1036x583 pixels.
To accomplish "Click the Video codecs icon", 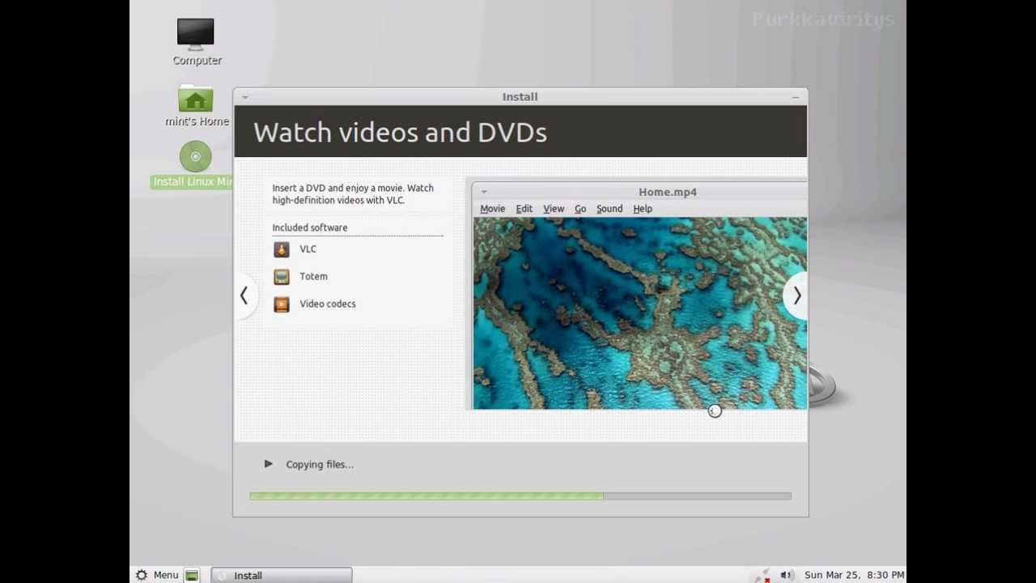I will coord(281,304).
